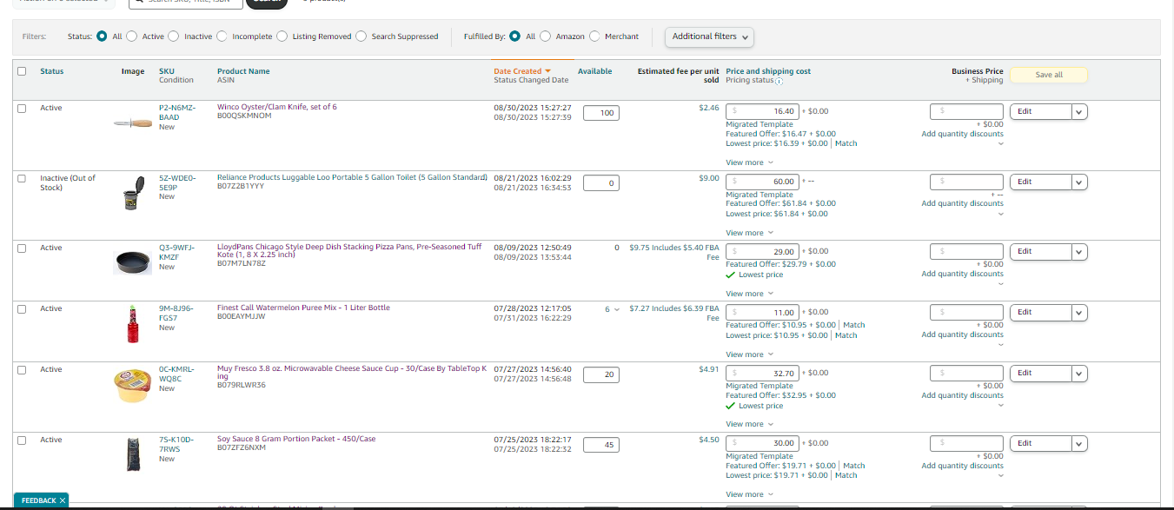Expand View more for Winco Oyster Knife

pyautogui.click(x=747, y=162)
